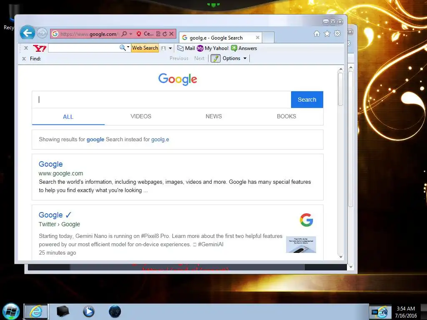Click the red certificate error shield

139,34
